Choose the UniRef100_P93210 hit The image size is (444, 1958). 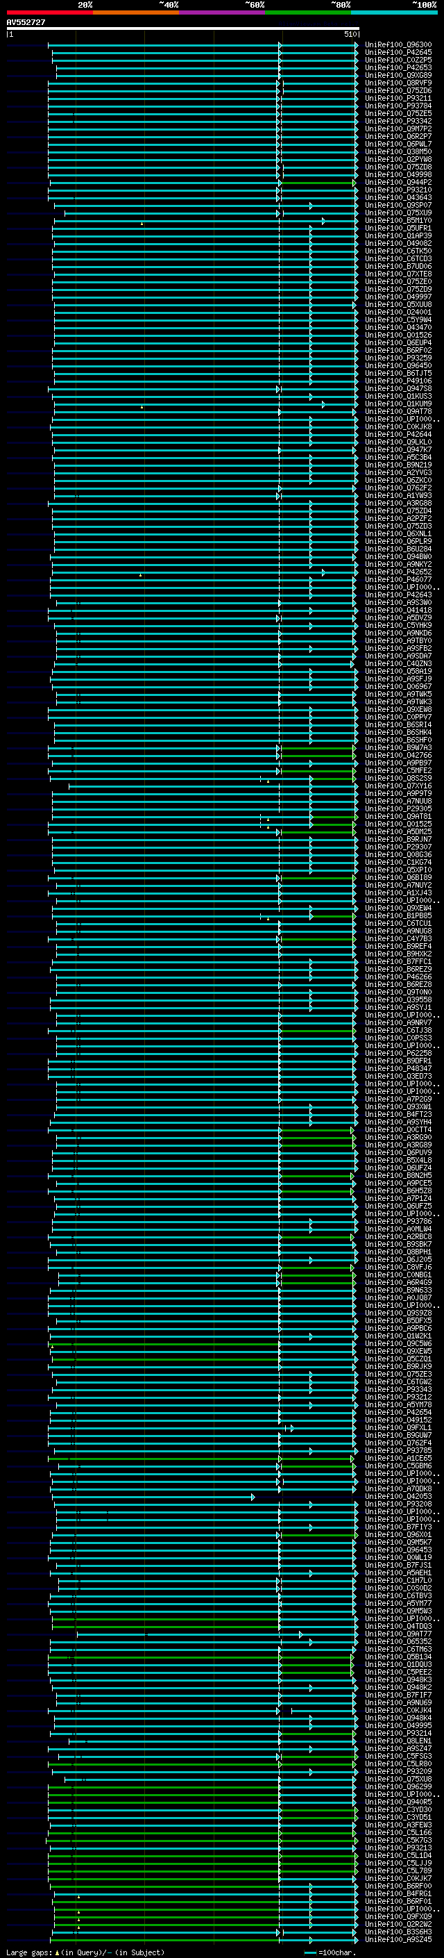[398, 190]
